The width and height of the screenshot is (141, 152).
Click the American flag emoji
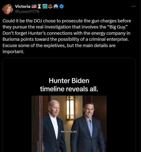34,6
